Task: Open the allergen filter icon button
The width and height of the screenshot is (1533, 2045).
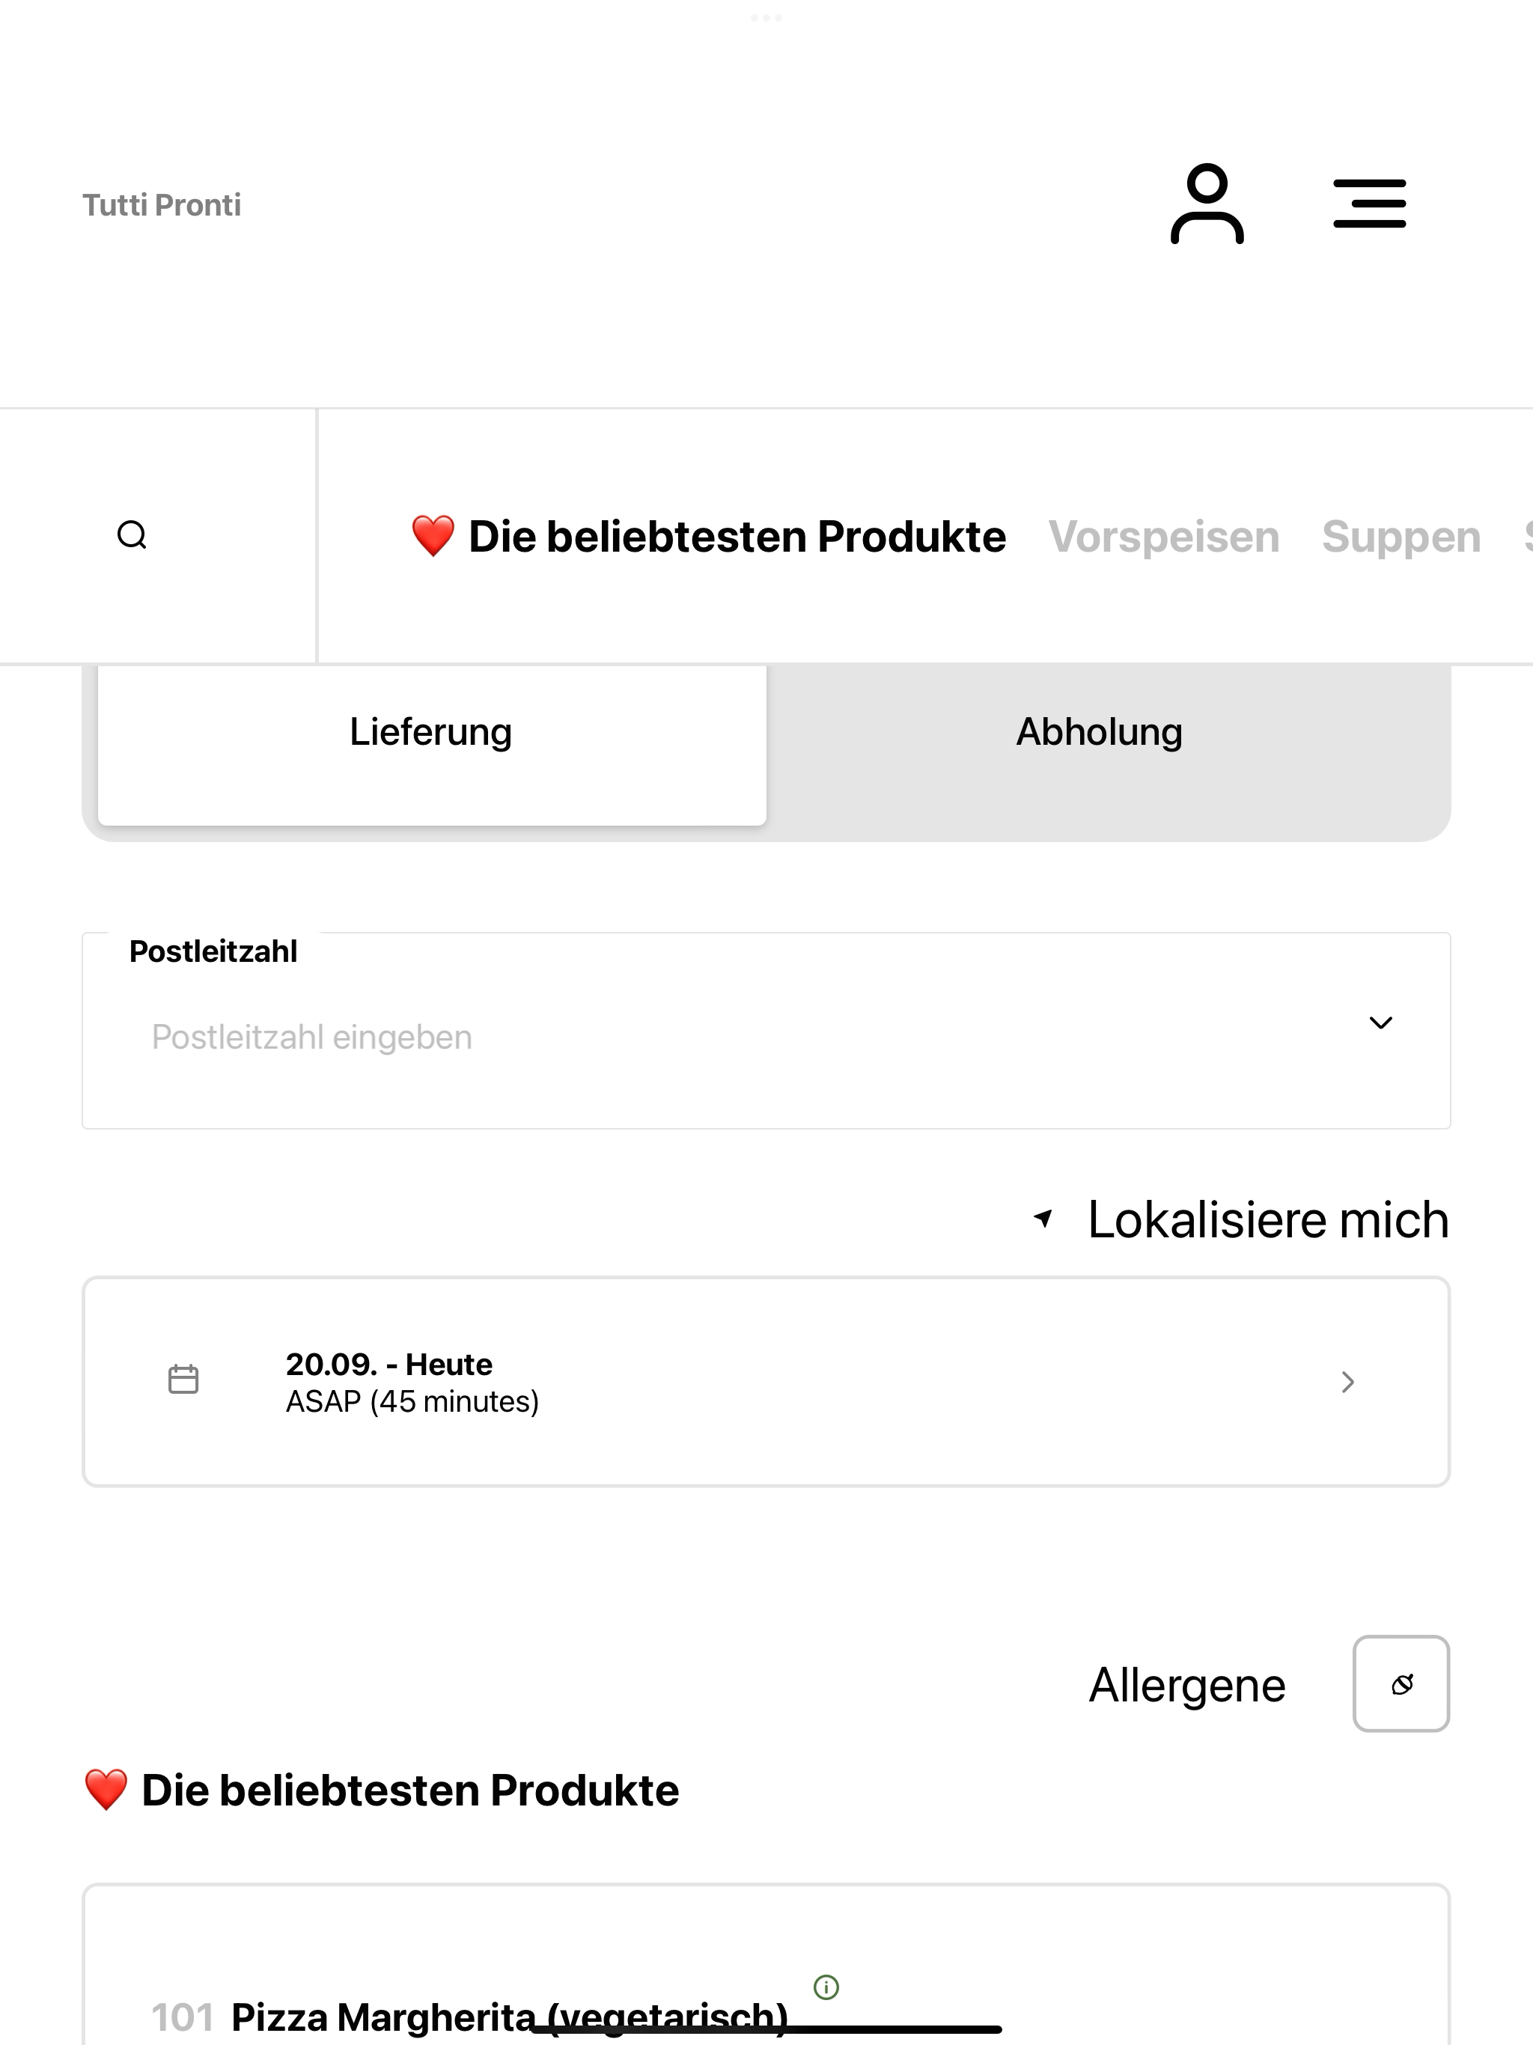Action: 1401,1683
